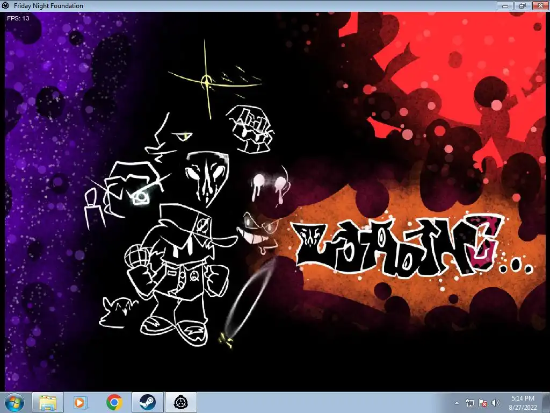The image size is (550, 413).
Task: Open the network status tray icon
Action: coord(469,403)
